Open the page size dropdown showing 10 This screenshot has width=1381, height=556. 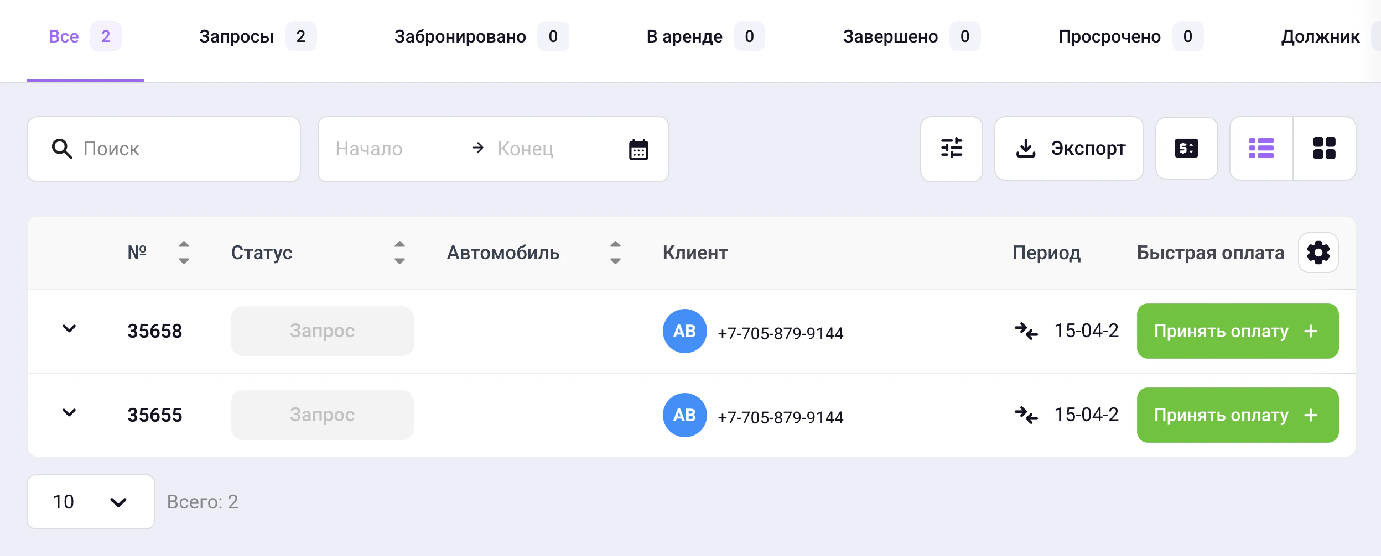(x=90, y=501)
